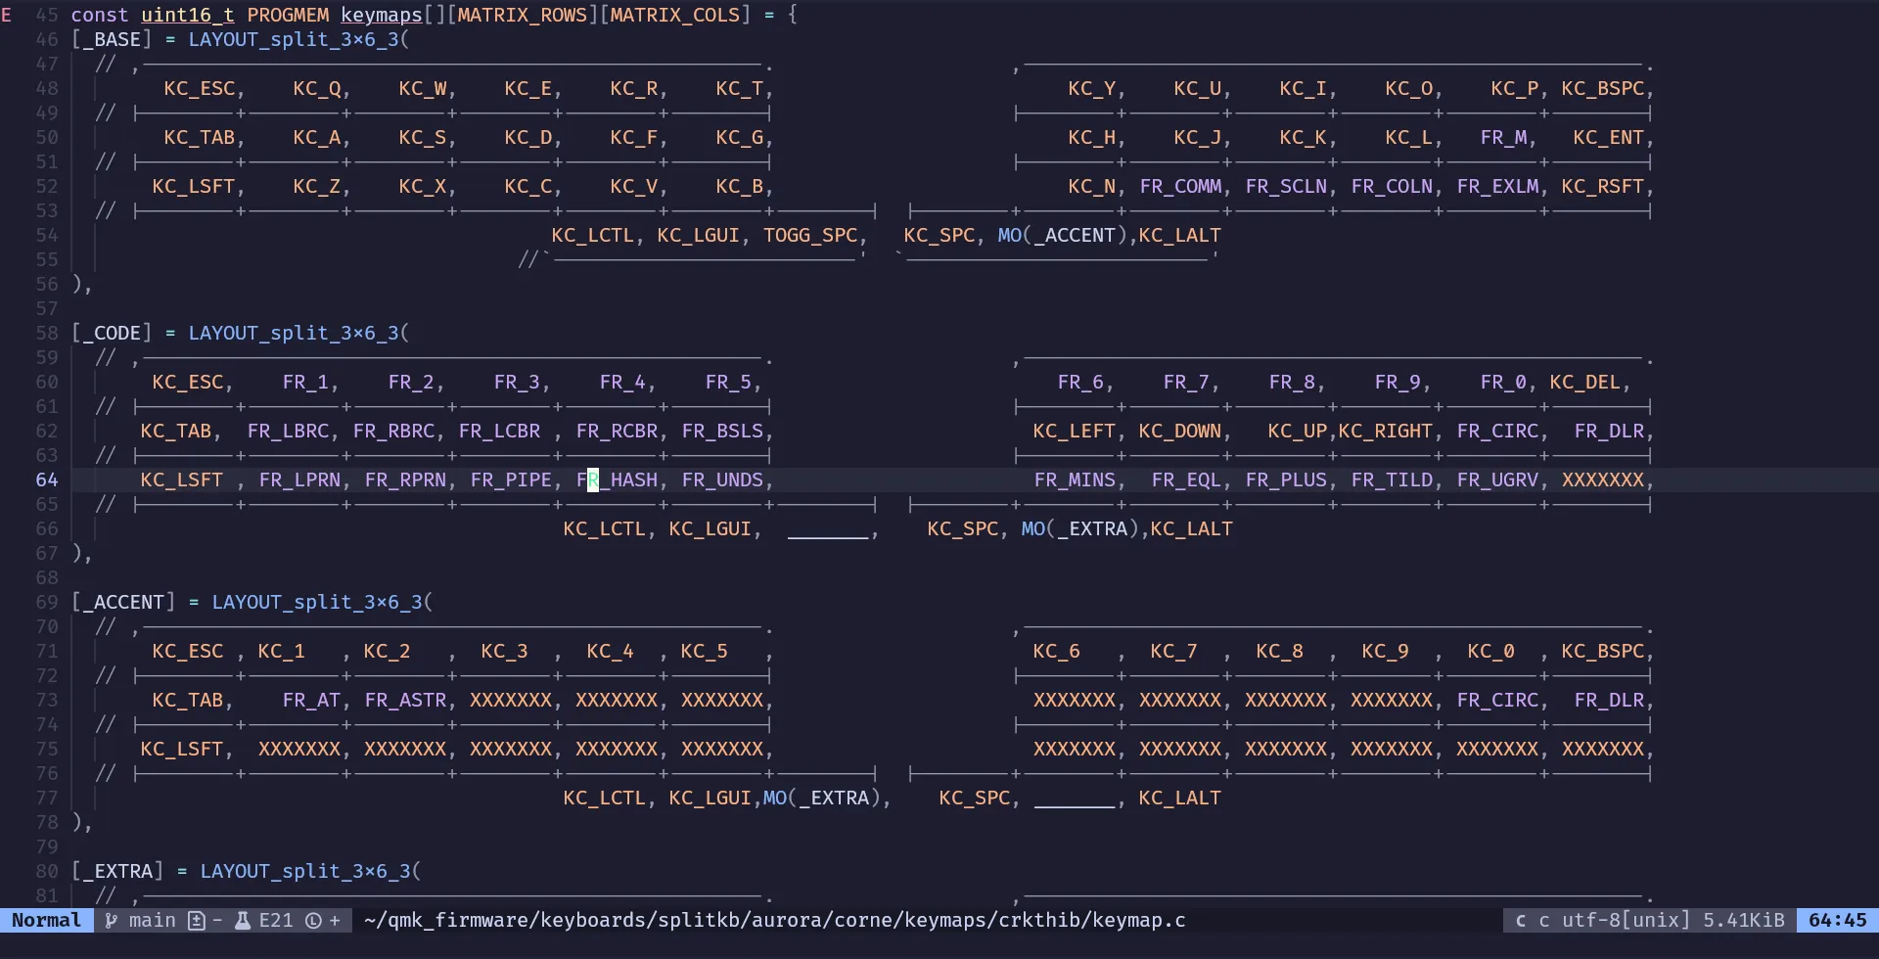
Task: Click the E error sign beside line 45
Action: click(8, 15)
